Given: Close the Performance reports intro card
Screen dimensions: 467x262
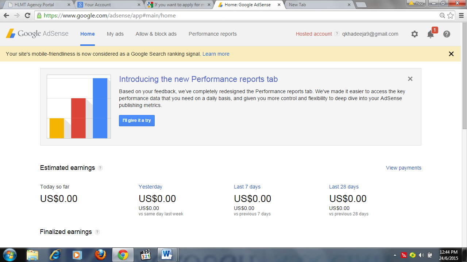Looking at the screenshot, I should [410, 79].
